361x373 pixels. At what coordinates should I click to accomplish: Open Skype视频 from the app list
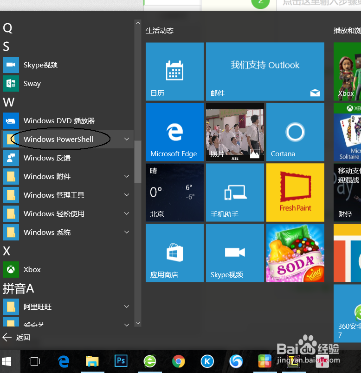click(68, 65)
